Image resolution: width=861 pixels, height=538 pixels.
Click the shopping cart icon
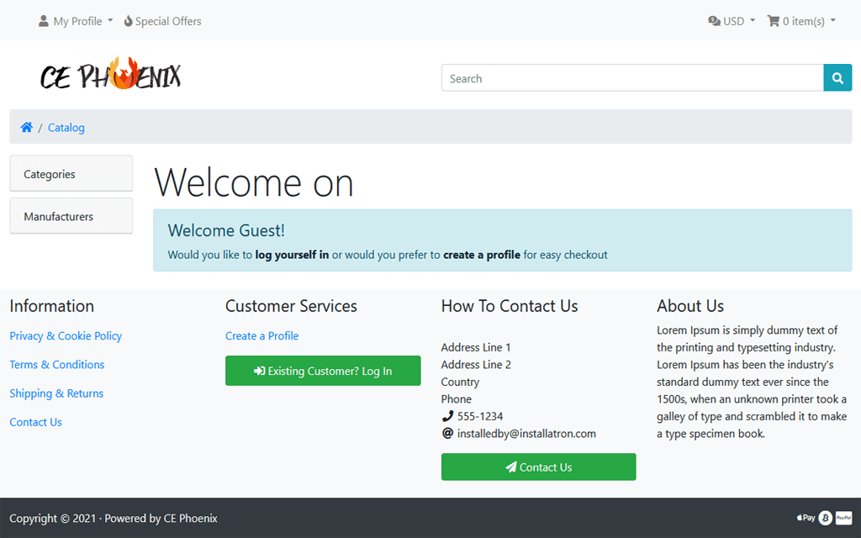click(774, 21)
